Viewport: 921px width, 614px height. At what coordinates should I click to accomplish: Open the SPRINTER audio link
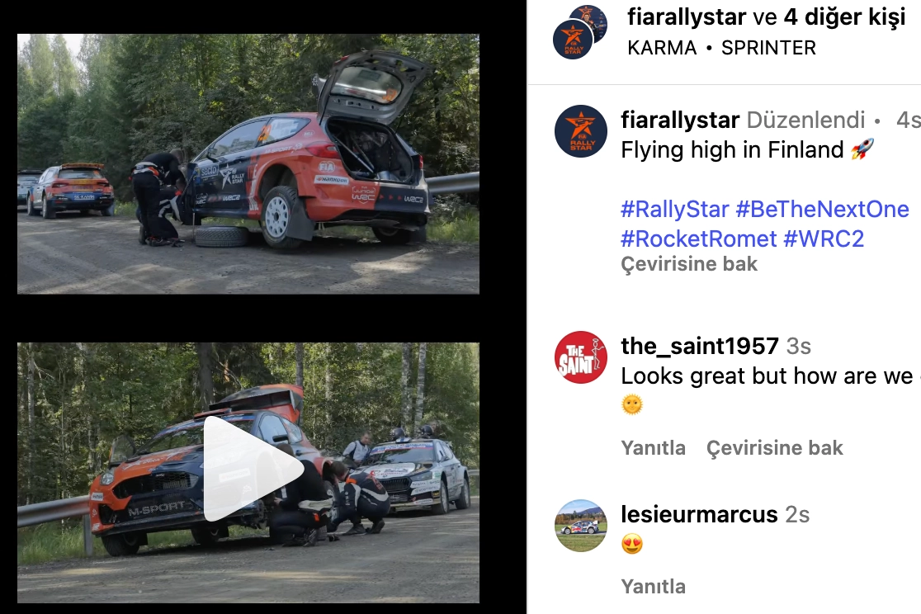(x=768, y=48)
